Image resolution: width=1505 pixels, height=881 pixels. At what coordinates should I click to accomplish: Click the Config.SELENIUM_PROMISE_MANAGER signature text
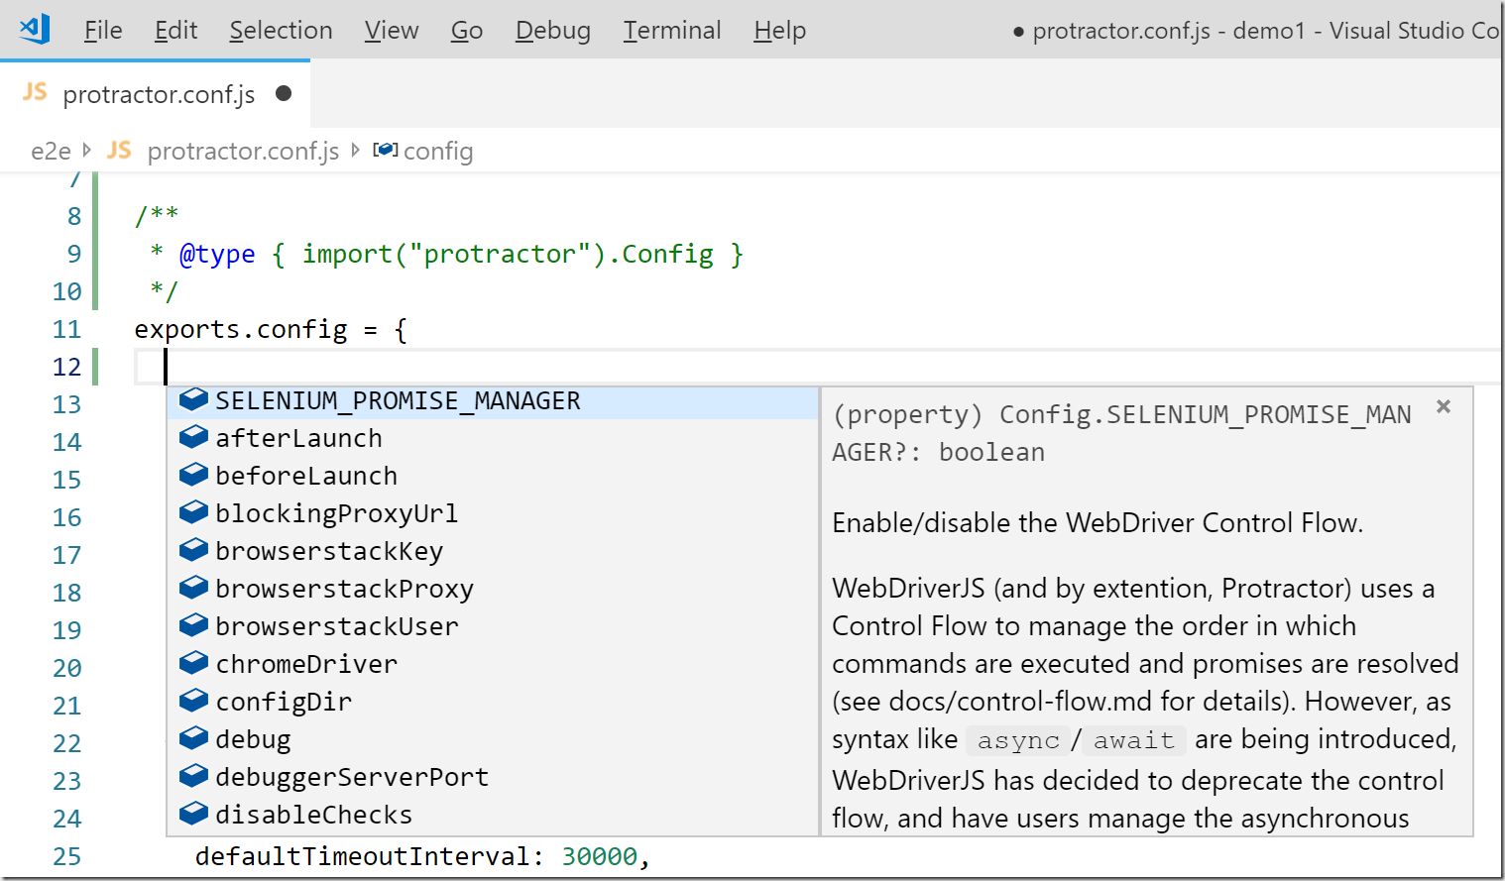1121,433
